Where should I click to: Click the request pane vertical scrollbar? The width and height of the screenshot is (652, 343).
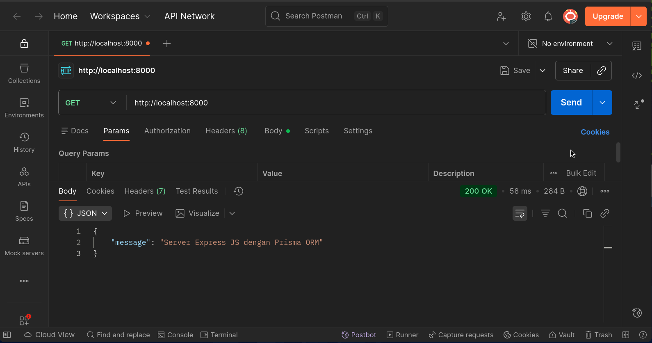[x=618, y=152]
